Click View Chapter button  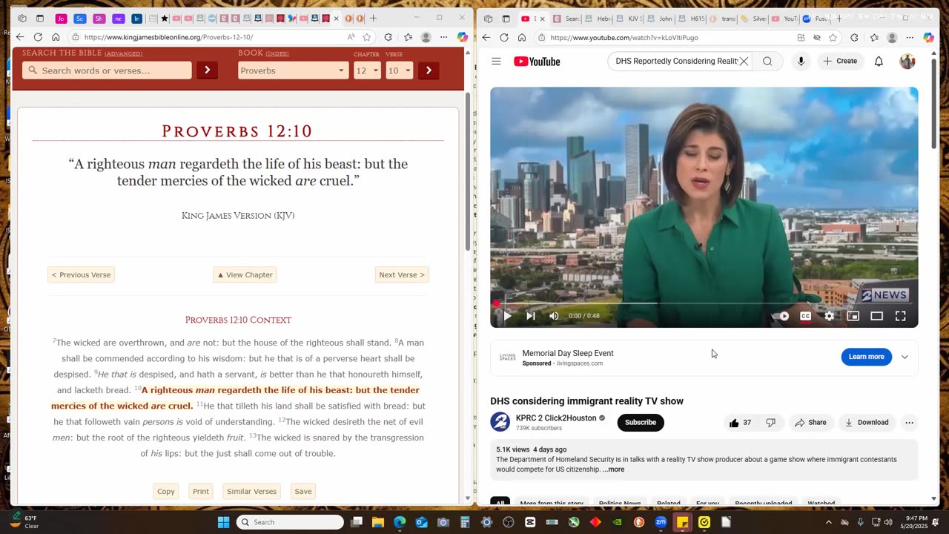pyautogui.click(x=245, y=274)
